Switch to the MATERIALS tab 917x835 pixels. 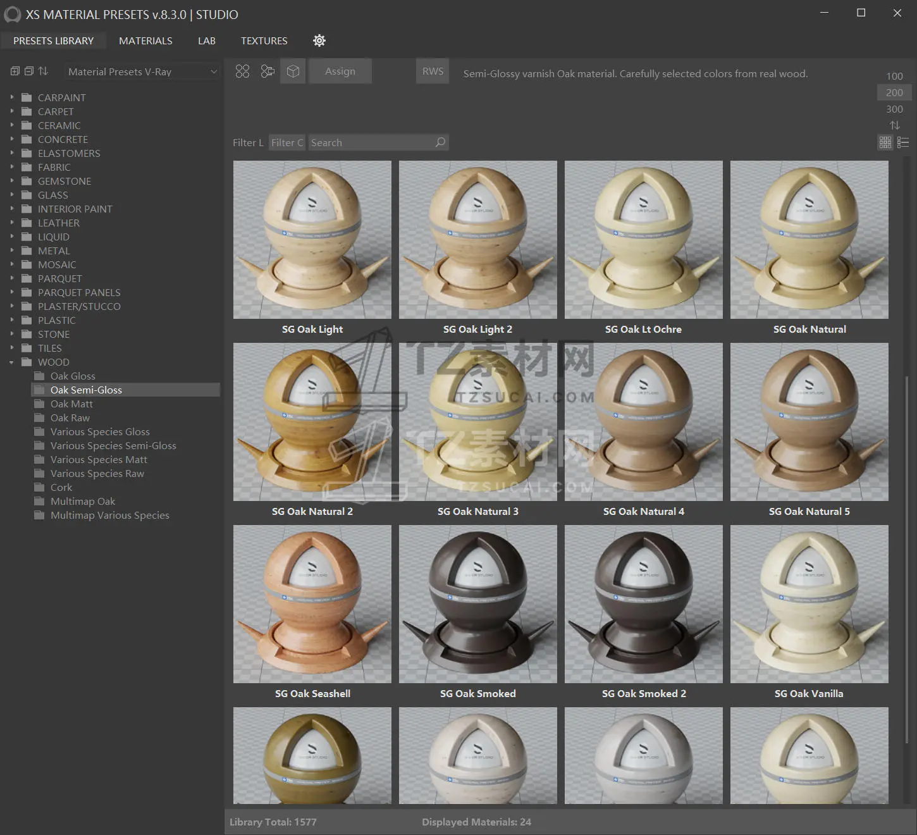pos(145,40)
